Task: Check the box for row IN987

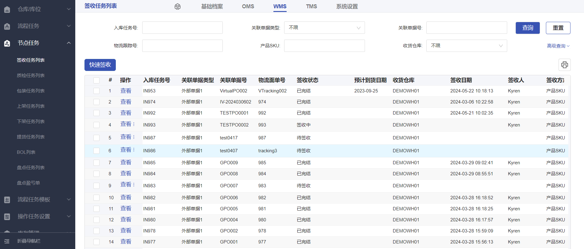Action: (x=96, y=138)
